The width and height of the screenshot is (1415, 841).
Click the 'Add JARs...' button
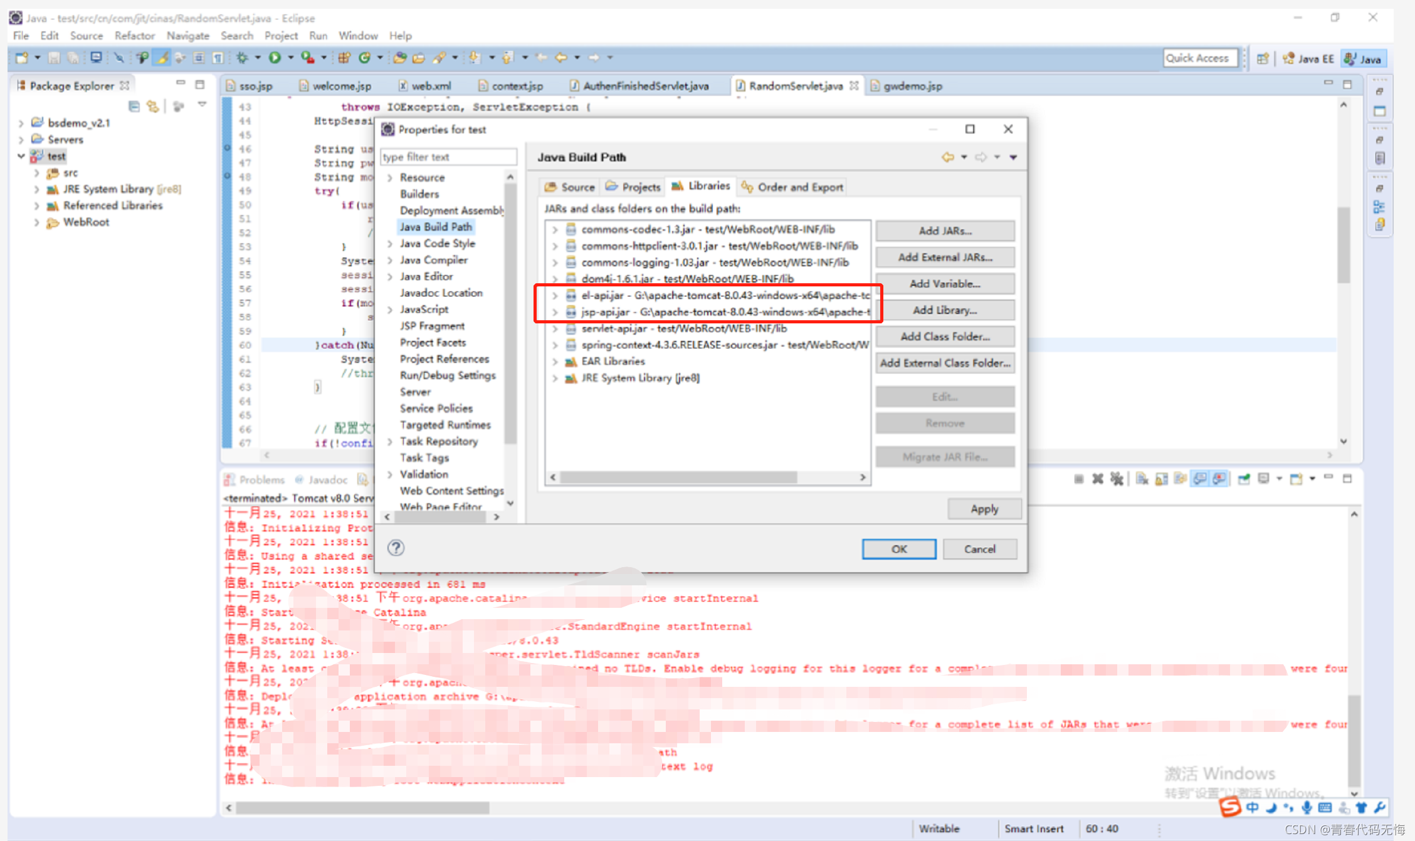click(x=944, y=230)
